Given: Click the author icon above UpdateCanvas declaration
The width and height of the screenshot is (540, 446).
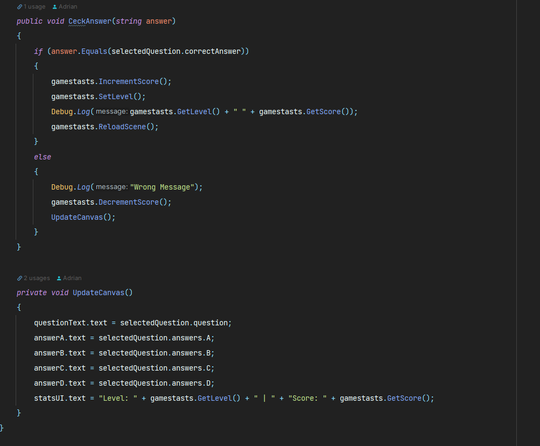Looking at the screenshot, I should (59, 278).
